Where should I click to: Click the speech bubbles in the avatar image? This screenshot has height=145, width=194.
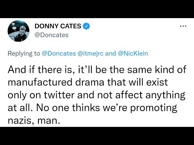click(x=14, y=27)
